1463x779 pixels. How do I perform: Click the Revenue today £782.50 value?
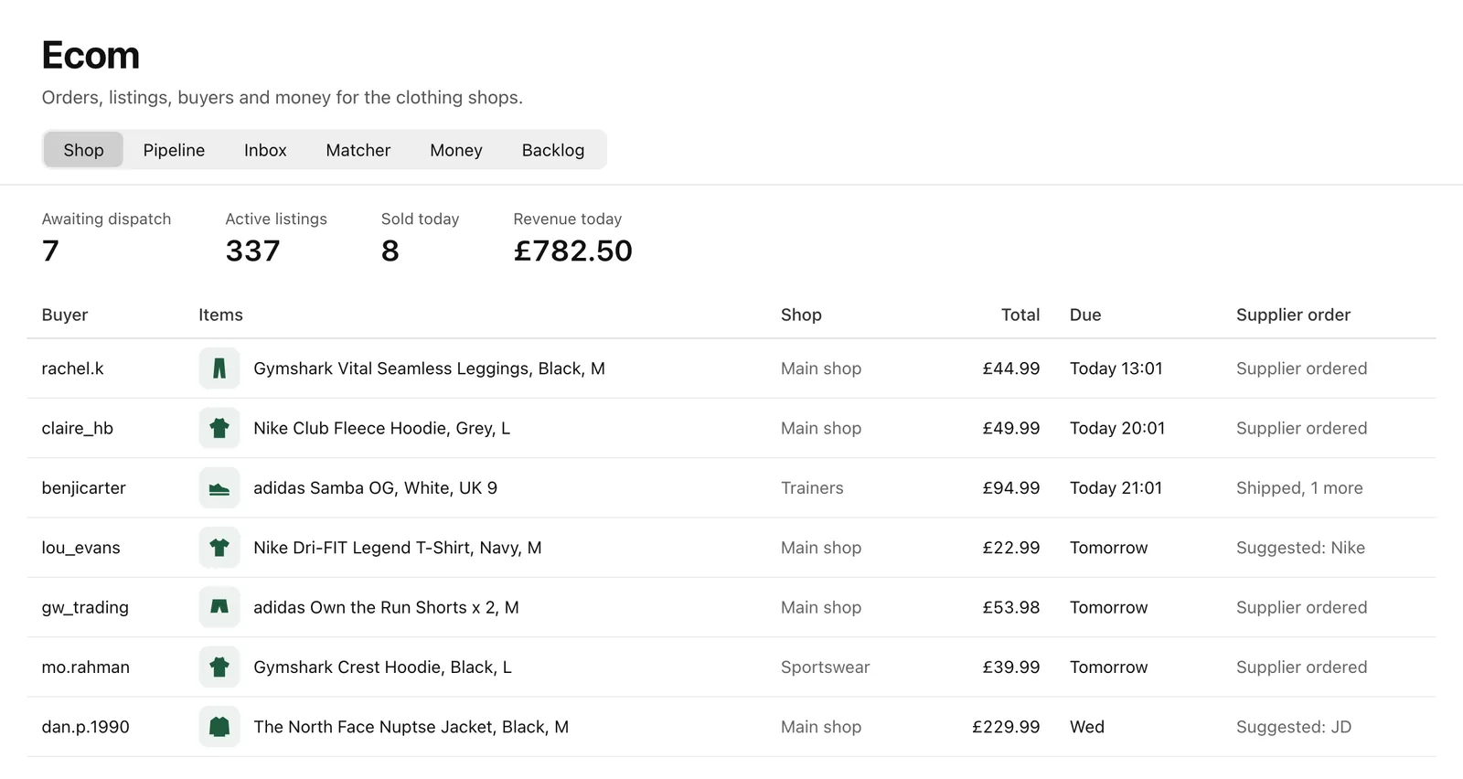click(x=573, y=251)
